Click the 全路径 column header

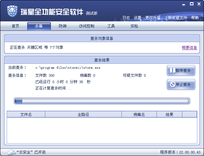coord(83,114)
